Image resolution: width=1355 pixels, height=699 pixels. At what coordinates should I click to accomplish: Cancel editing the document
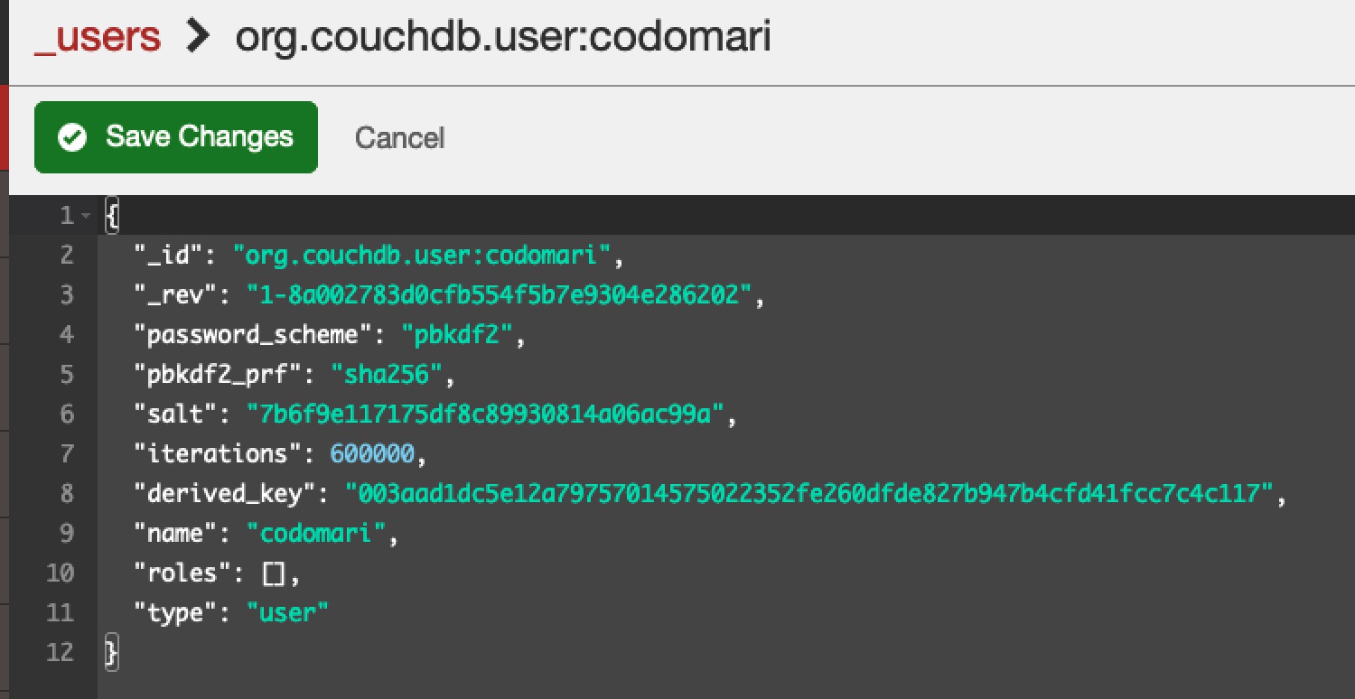399,137
